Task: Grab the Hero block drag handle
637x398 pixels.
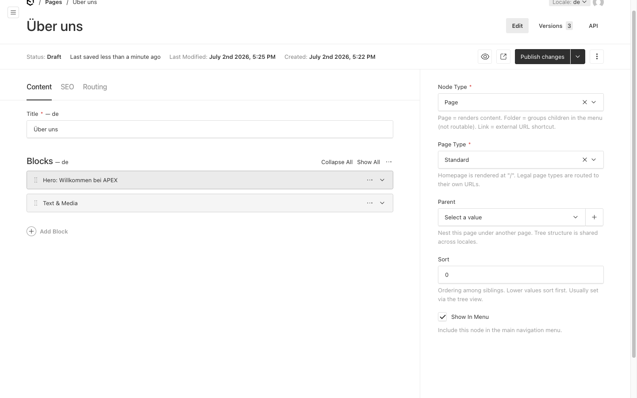Action: point(36,180)
